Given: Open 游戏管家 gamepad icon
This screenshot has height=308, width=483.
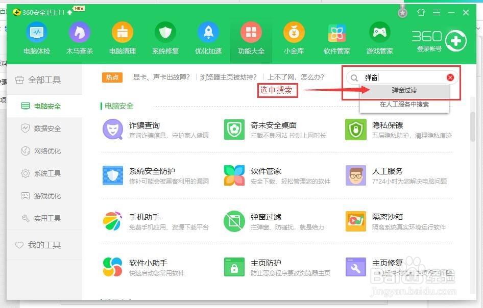Looking at the screenshot, I should coord(380,32).
